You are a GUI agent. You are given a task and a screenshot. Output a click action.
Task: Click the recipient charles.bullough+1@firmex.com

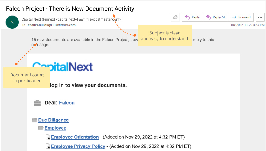coord(51,25)
